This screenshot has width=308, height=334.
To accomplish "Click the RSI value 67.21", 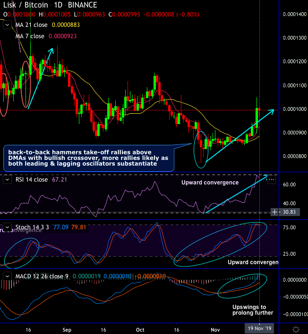I will (x=60, y=180).
